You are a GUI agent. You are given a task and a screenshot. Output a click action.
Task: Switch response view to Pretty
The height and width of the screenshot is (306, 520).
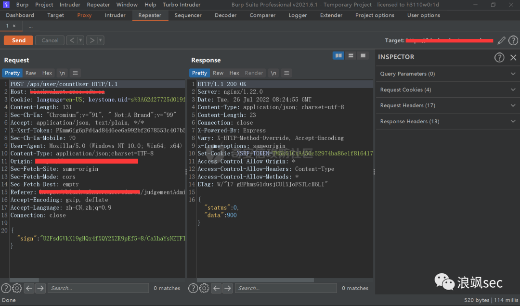click(199, 73)
